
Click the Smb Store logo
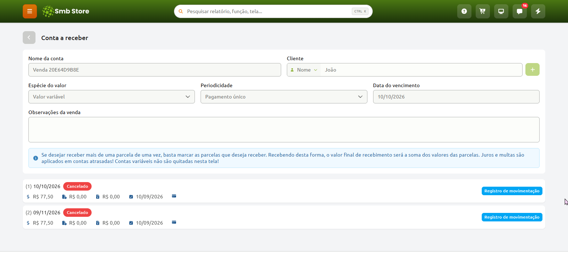pyautogui.click(x=66, y=11)
